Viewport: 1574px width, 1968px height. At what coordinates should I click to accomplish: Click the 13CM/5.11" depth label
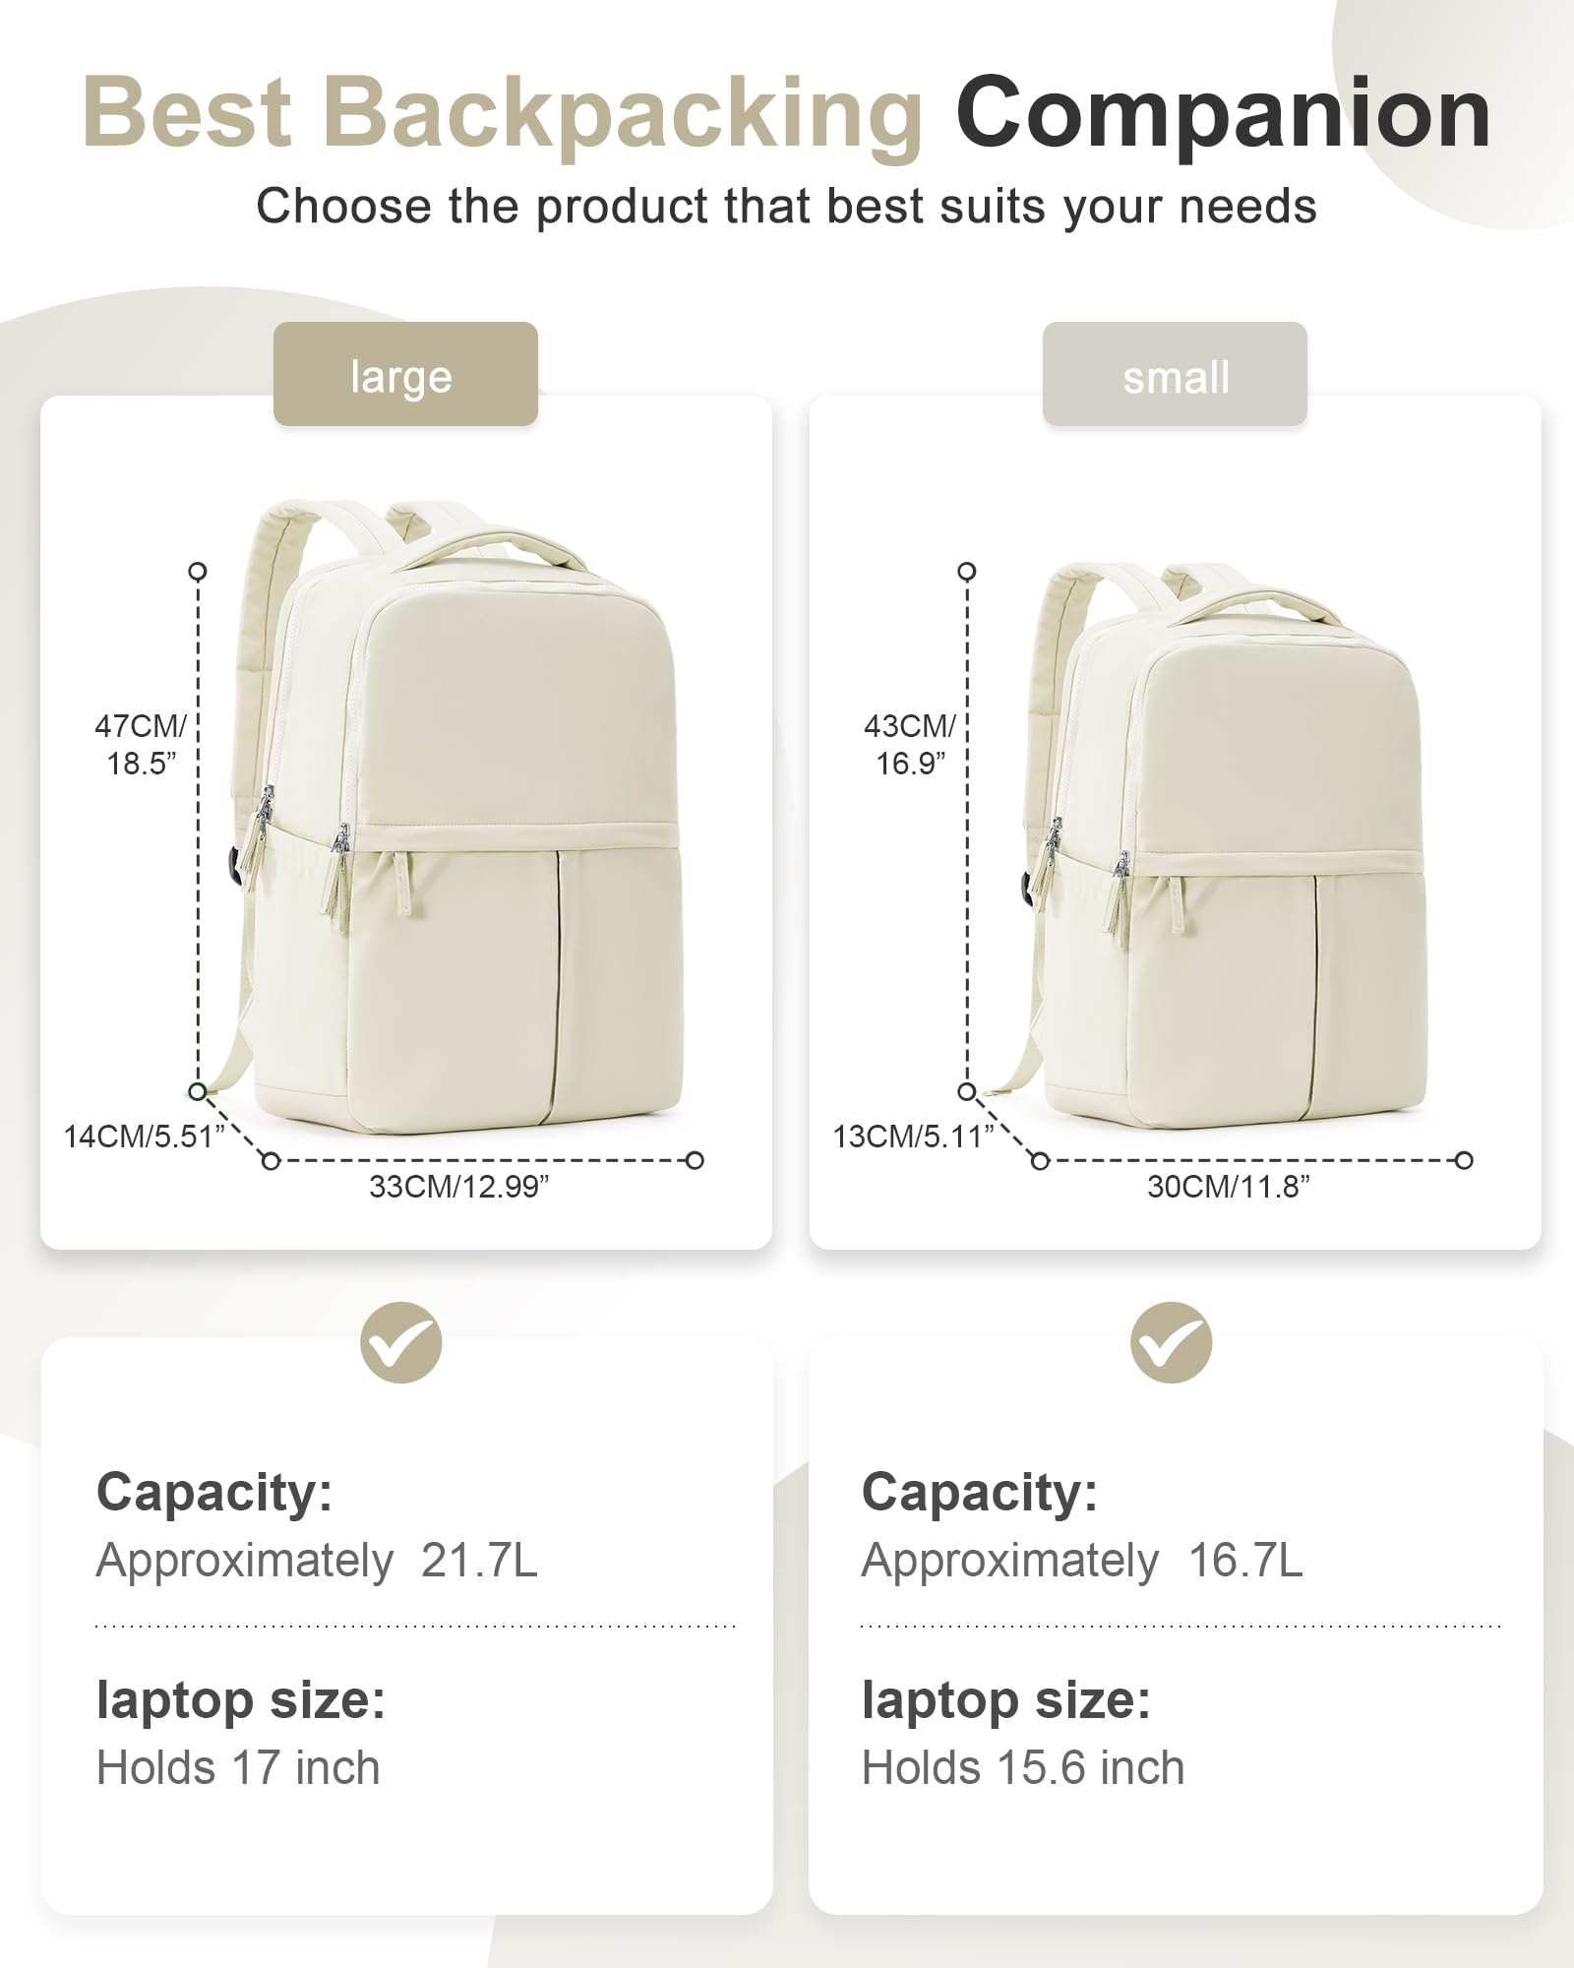pyautogui.click(x=913, y=1137)
